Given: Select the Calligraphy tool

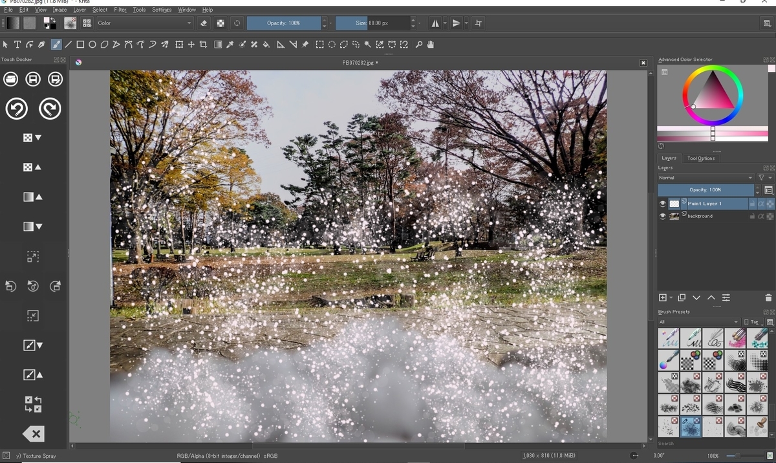Looking at the screenshot, I should click(42, 45).
